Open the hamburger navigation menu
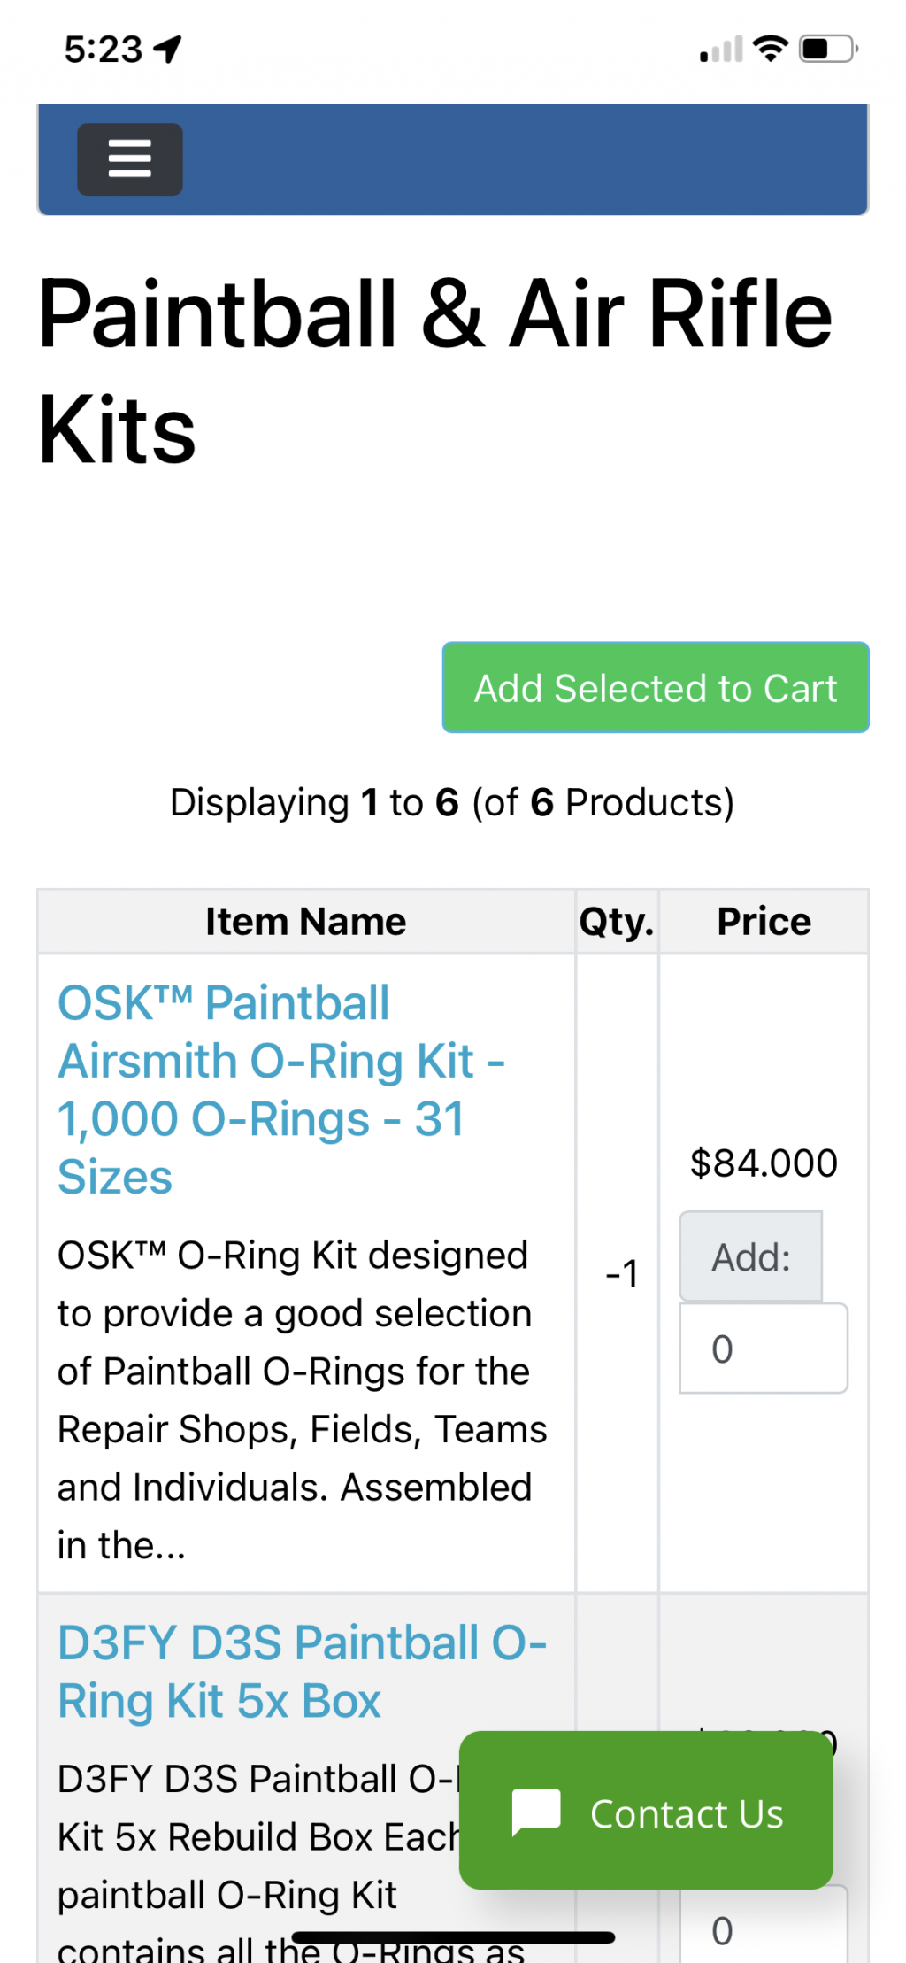 point(130,159)
